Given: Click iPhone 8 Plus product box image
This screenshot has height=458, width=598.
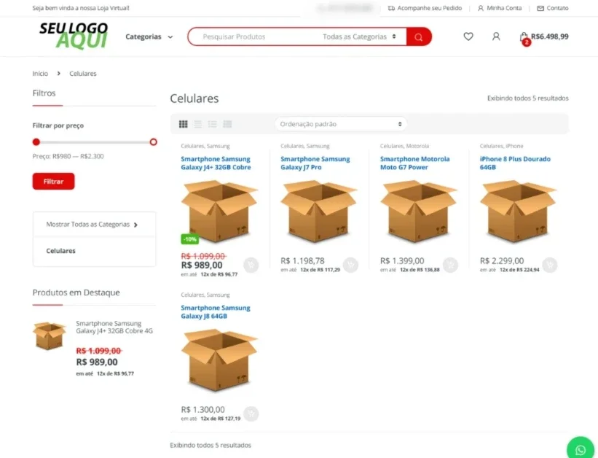Looking at the screenshot, I should (518, 211).
